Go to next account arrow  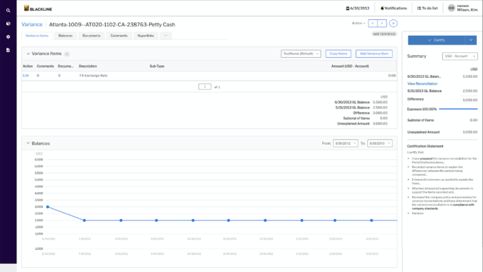point(382,23)
